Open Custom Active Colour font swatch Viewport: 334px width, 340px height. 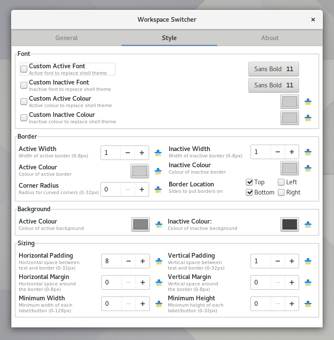(290, 102)
